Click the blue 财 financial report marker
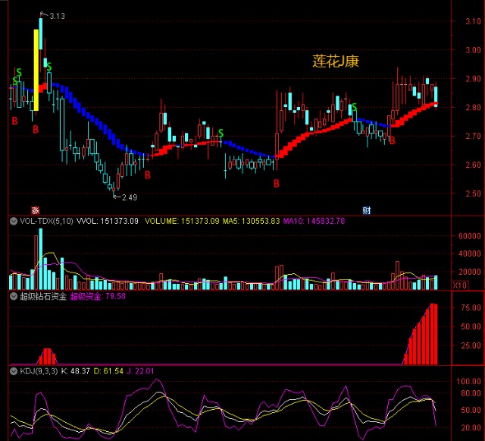 pyautogui.click(x=367, y=210)
